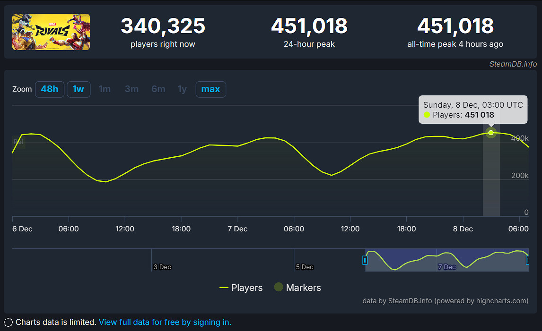
Task: Click the dashed circle limited-data icon
Action: 8,323
